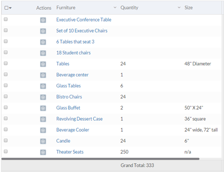Open actions menu for 6 Tables that seat 3

(43, 42)
